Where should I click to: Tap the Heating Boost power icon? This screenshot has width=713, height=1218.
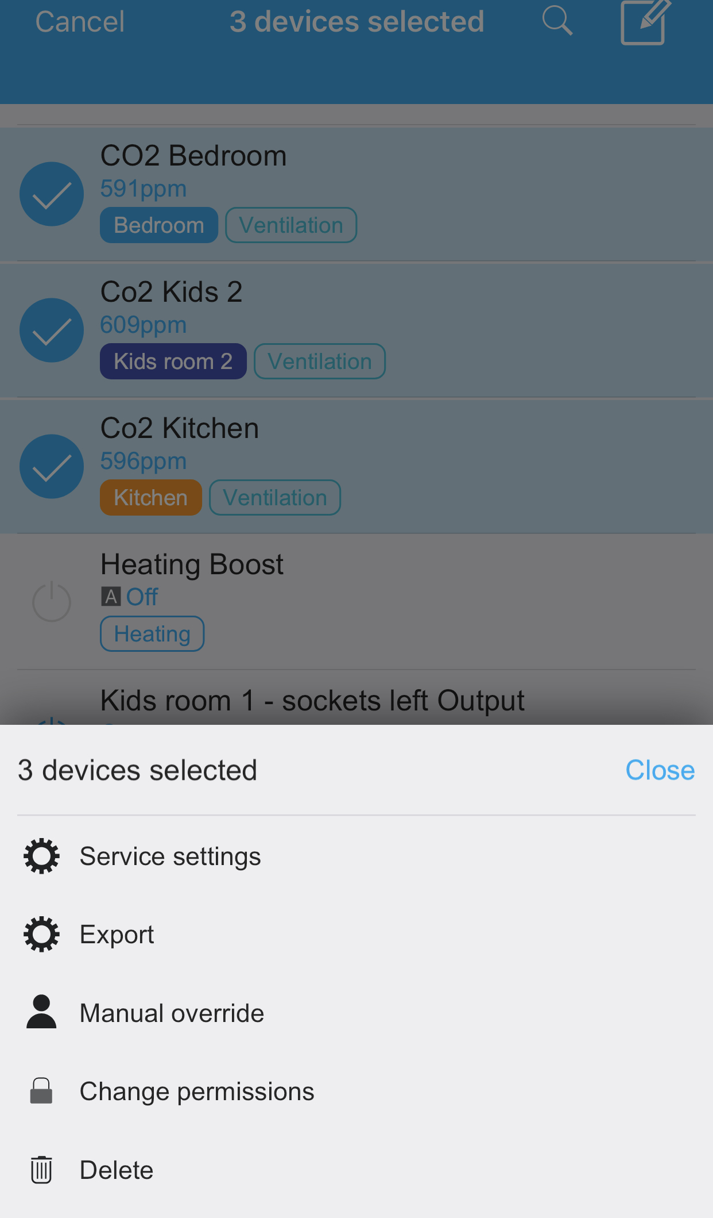[51, 602]
